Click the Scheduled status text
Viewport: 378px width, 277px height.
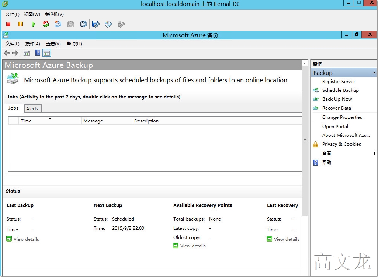pyautogui.click(x=123, y=219)
